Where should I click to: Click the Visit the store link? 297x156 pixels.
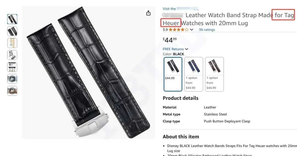click(180, 9)
